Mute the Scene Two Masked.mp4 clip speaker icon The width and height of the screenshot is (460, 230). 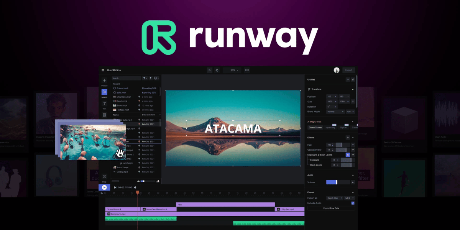pos(144,209)
